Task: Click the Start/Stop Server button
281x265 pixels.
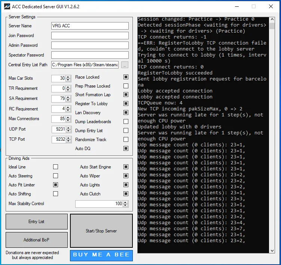Action: pyautogui.click(x=101, y=231)
